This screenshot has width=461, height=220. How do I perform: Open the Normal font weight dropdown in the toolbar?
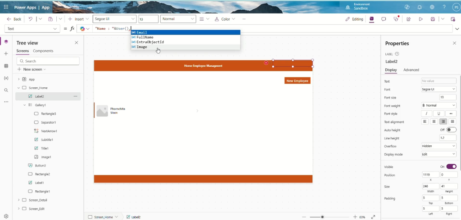(x=178, y=19)
